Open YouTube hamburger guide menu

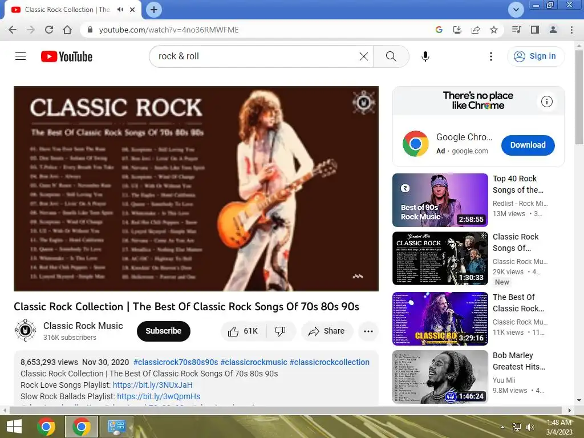[21, 56]
